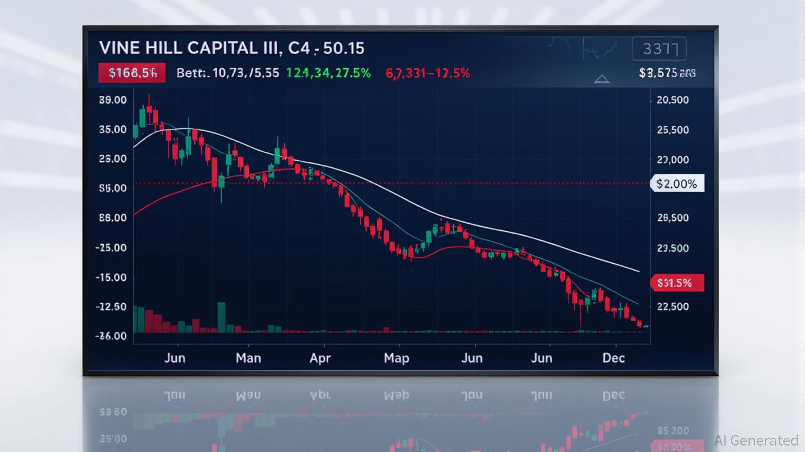The image size is (805, 452).
Task: Select the red 6,7,331–12.5% value
Action: (x=427, y=73)
